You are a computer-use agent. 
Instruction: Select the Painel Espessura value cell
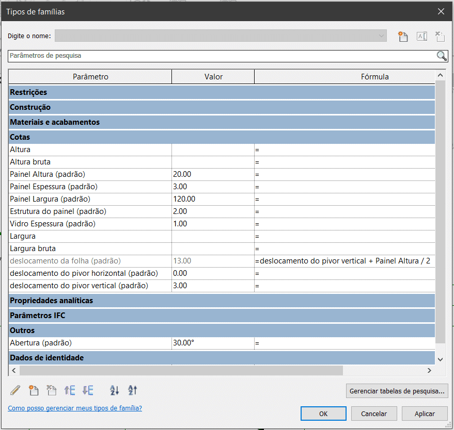[x=213, y=187]
